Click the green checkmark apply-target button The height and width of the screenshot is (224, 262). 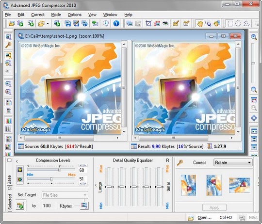pyautogui.click(x=20, y=206)
